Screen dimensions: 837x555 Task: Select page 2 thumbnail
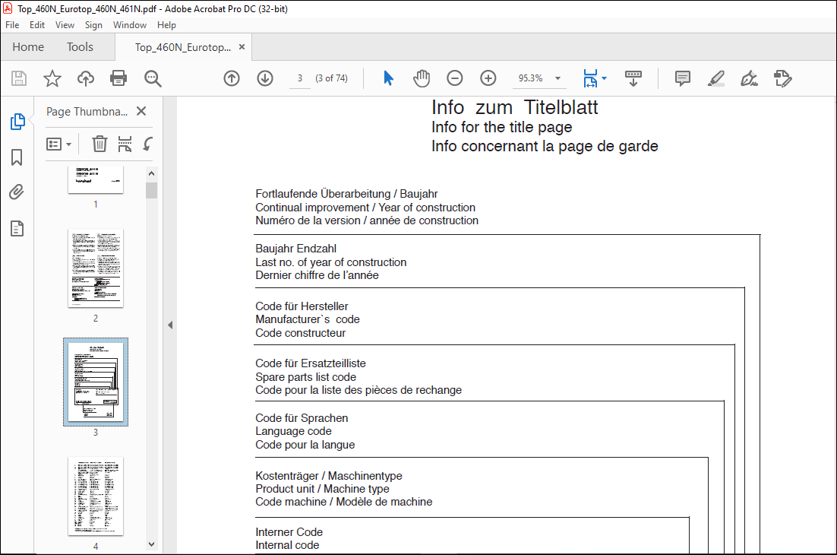96,268
